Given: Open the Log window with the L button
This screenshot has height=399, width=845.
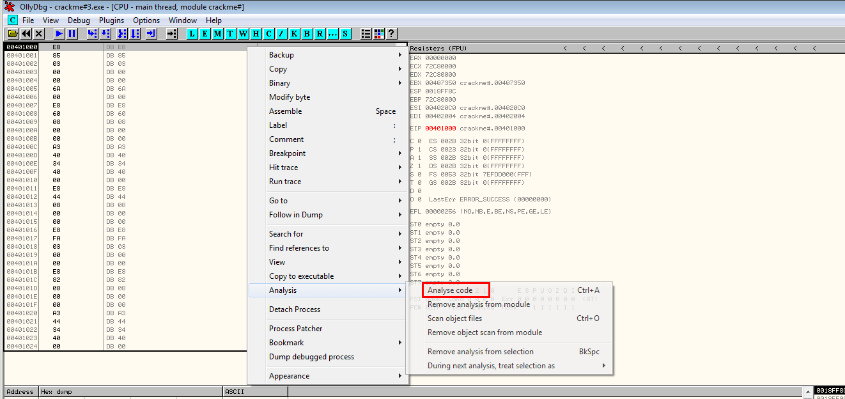Looking at the screenshot, I should pyautogui.click(x=192, y=34).
